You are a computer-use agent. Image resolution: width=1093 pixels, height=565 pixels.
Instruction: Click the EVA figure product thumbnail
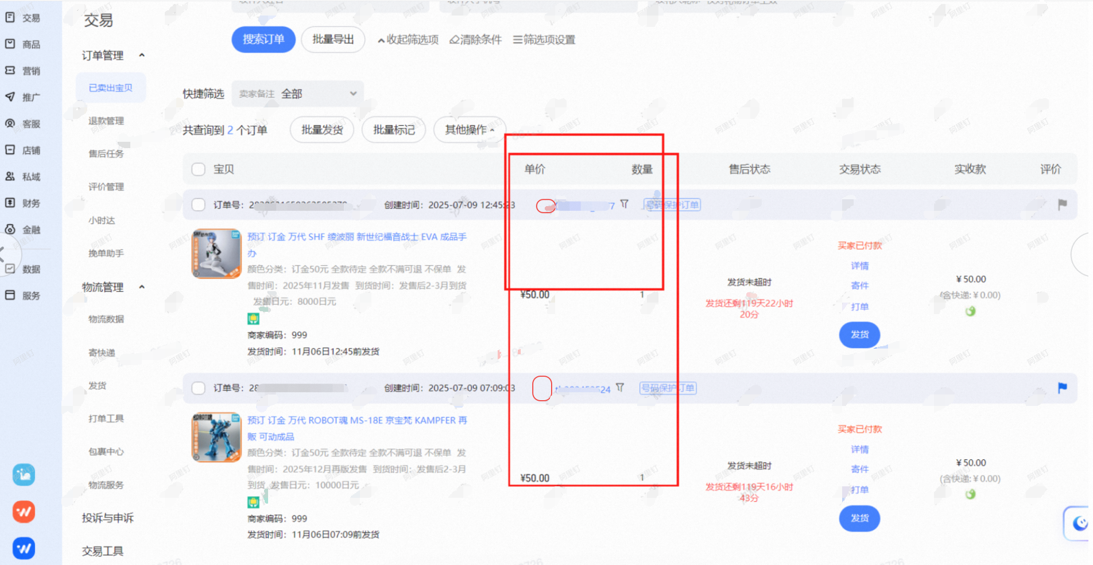216,254
